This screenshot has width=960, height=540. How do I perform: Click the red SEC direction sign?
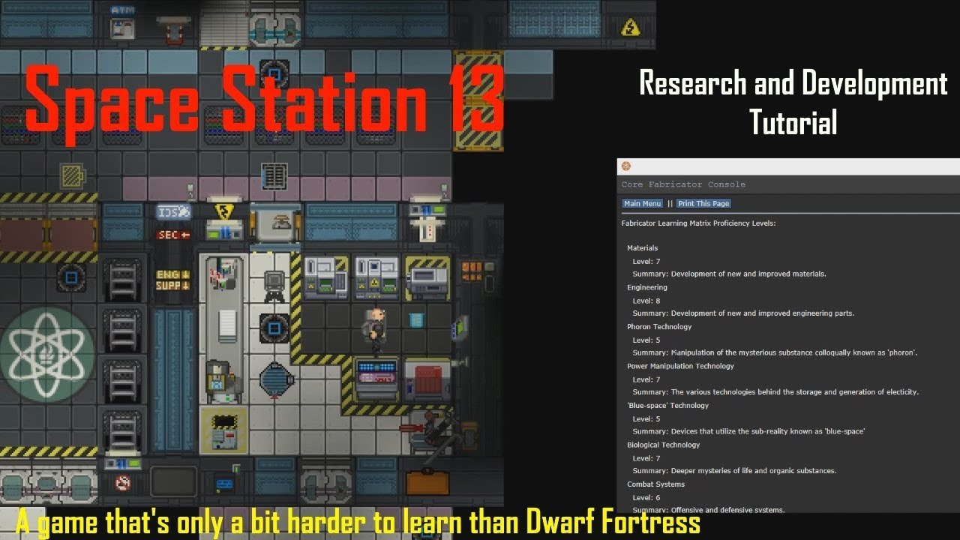tap(172, 235)
